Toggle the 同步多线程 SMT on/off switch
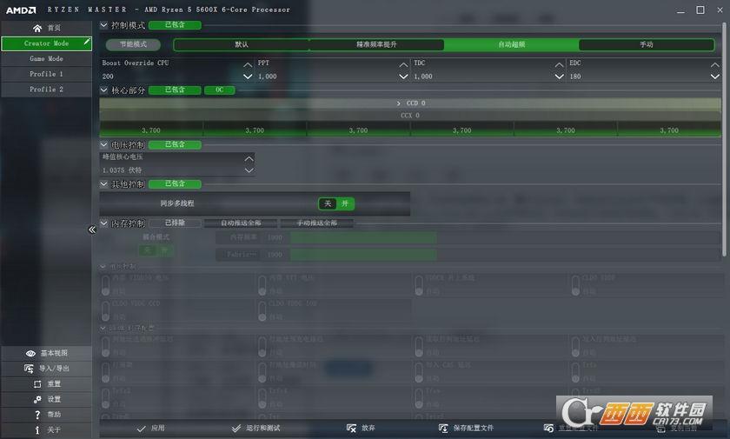 pyautogui.click(x=336, y=203)
